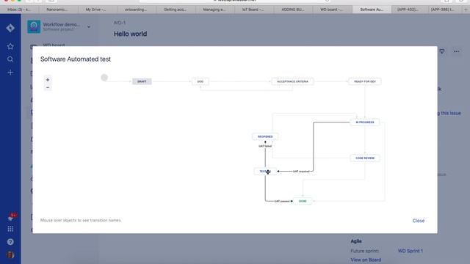Open the three-dot more actions menu

pyautogui.click(x=456, y=51)
